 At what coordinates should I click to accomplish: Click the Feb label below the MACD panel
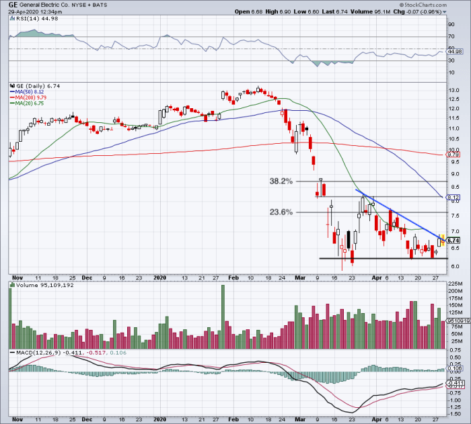233,419
